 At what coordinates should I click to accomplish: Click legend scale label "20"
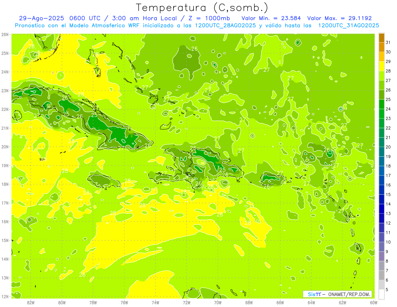pyautogui.click(x=388, y=147)
